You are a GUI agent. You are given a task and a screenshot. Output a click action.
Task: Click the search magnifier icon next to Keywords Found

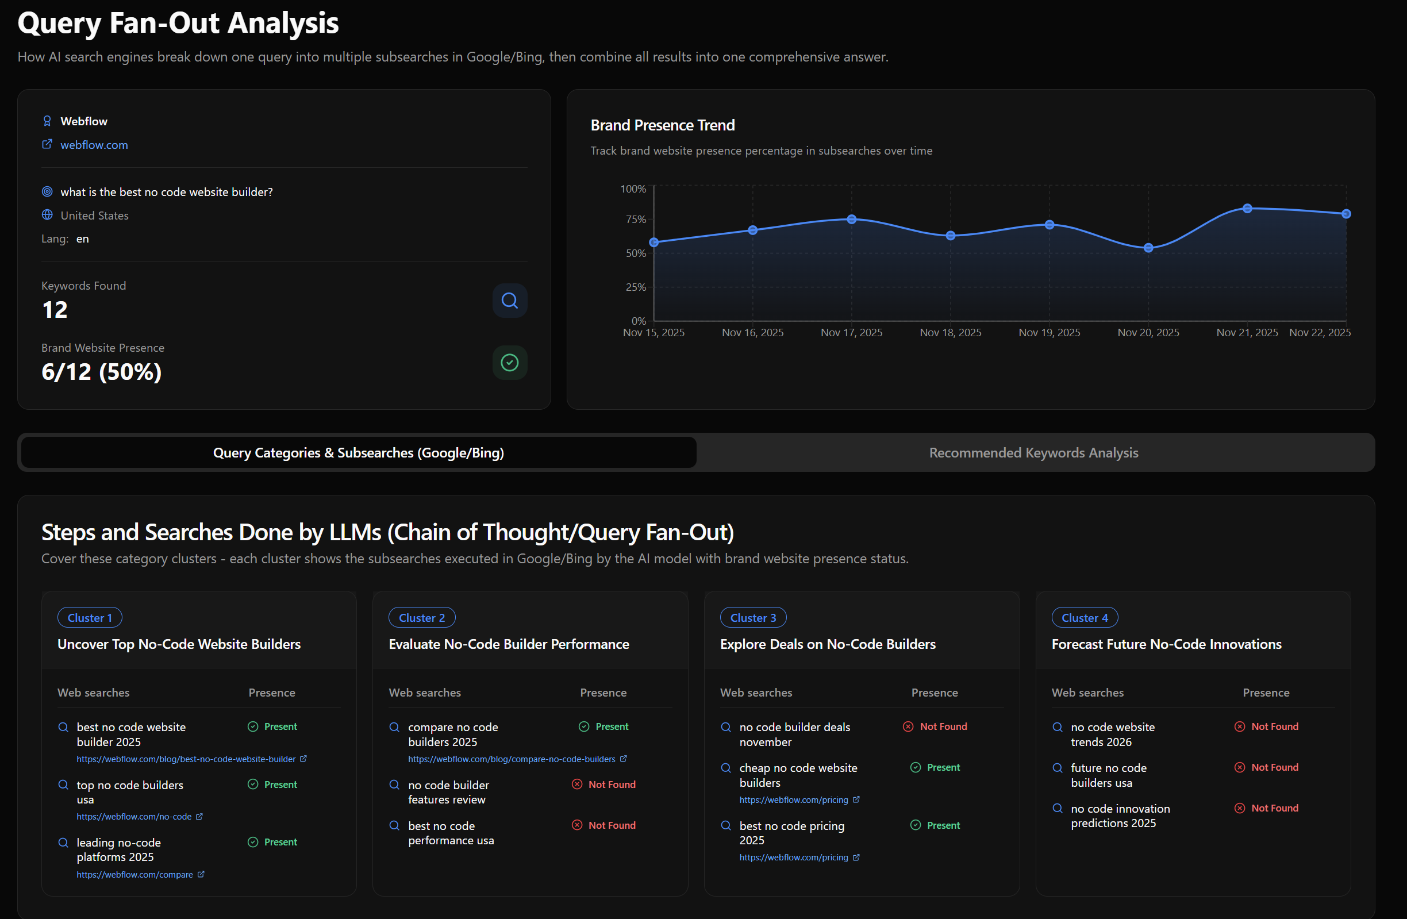[x=510, y=300]
